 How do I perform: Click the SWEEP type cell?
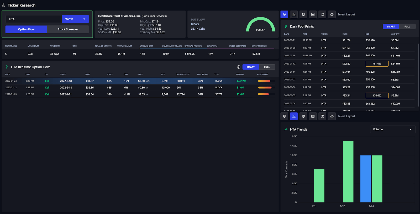219,94
